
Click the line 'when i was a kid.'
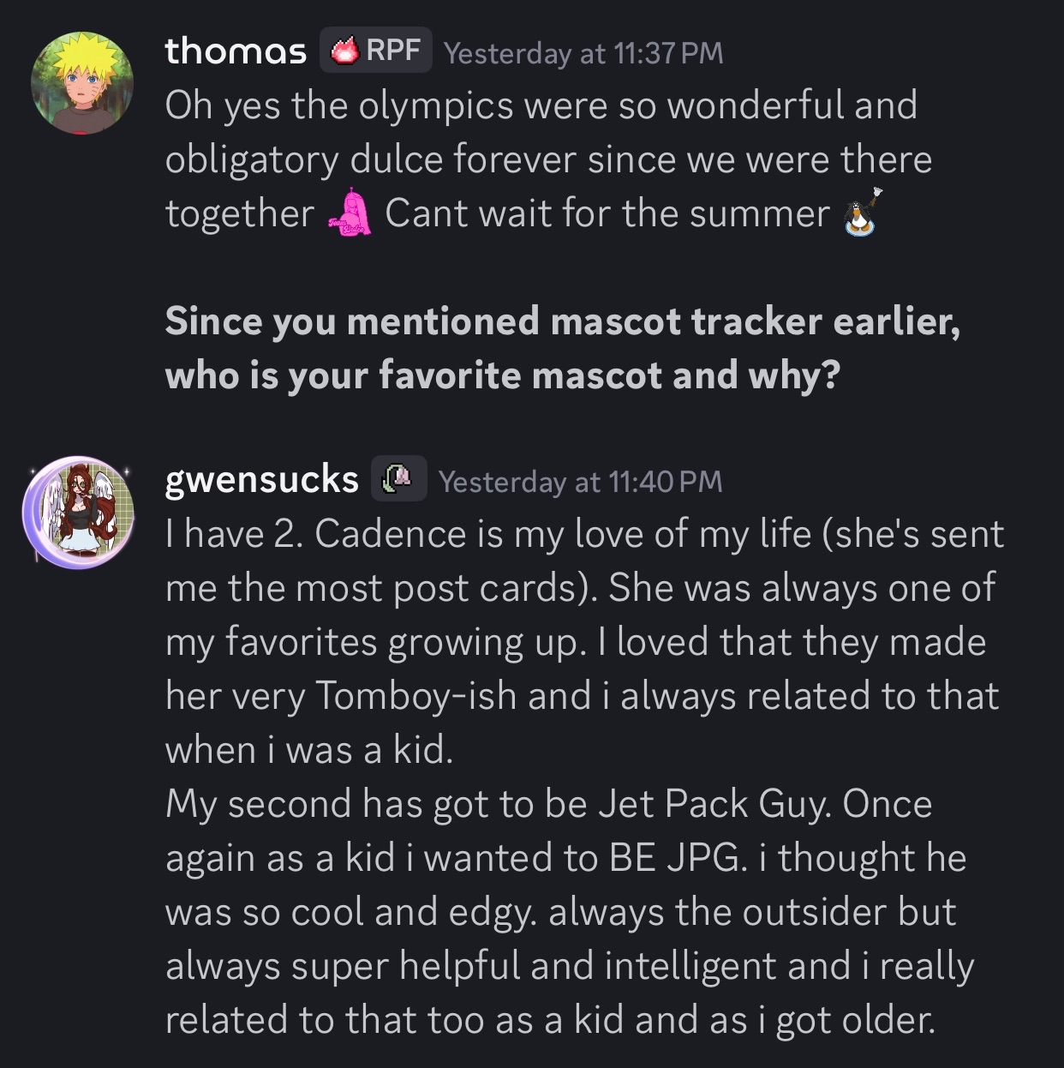[x=308, y=750]
